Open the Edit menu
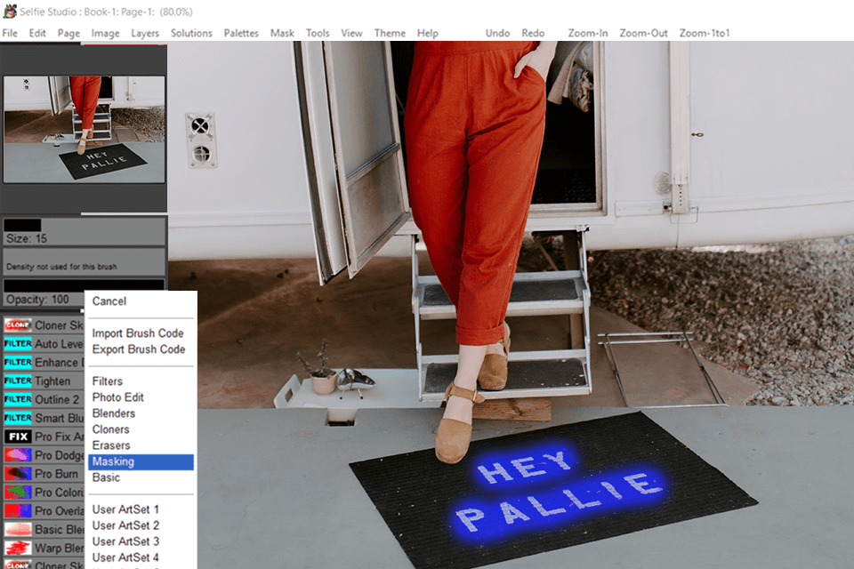This screenshot has width=854, height=569. coord(37,33)
